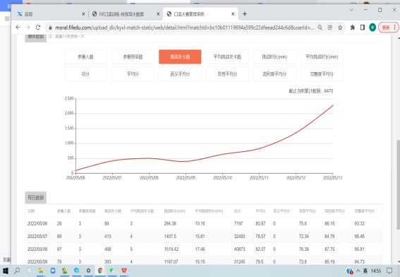Viewport: 400px width, 277px height.
Task: Select the 总分 metric button
Action: pos(86,74)
